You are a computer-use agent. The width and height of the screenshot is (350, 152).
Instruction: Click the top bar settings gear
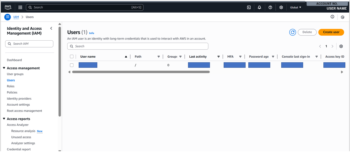281,7
